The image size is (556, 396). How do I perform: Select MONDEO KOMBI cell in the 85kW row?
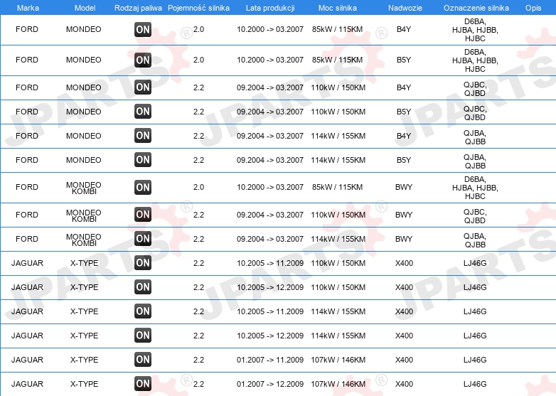coord(84,188)
